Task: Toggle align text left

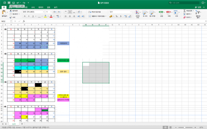Action: click(x=66, y=16)
